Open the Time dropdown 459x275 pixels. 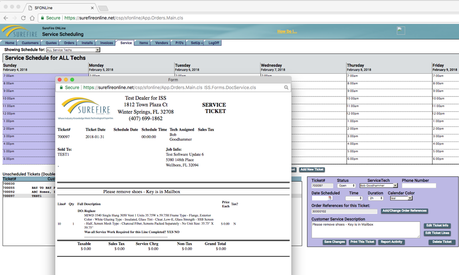click(x=354, y=198)
